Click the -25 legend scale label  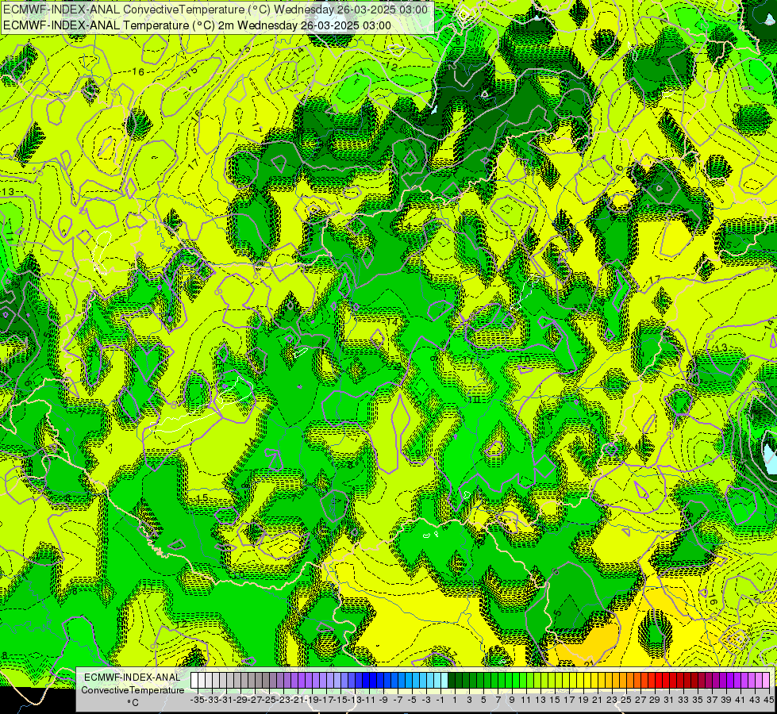(x=269, y=700)
